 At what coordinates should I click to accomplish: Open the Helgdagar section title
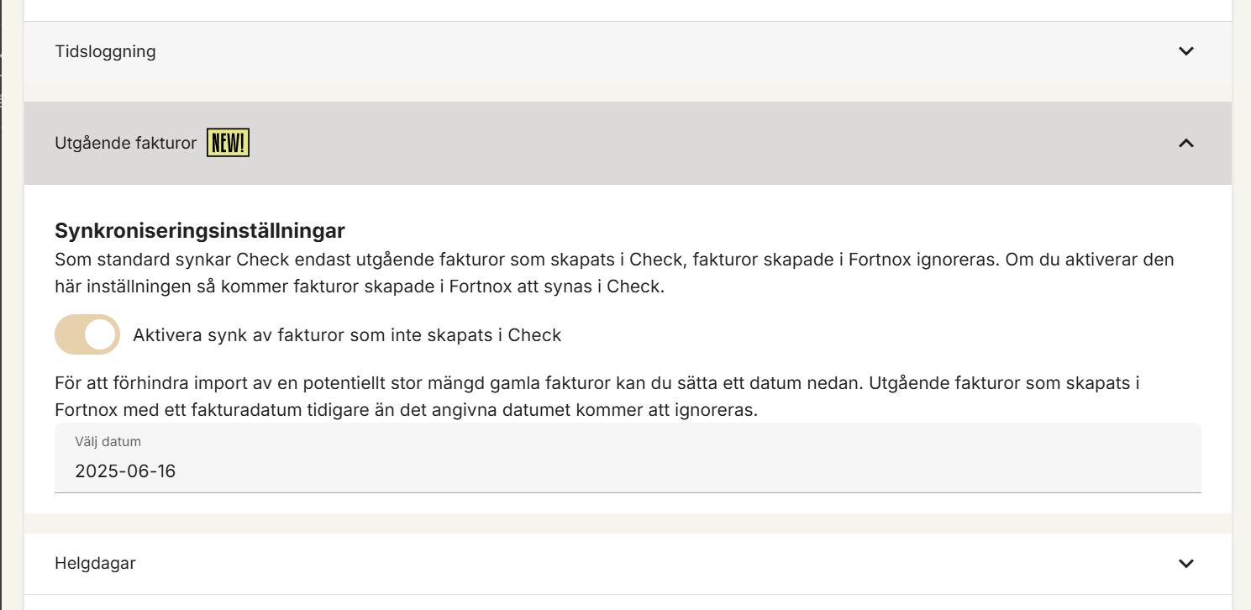tap(95, 563)
